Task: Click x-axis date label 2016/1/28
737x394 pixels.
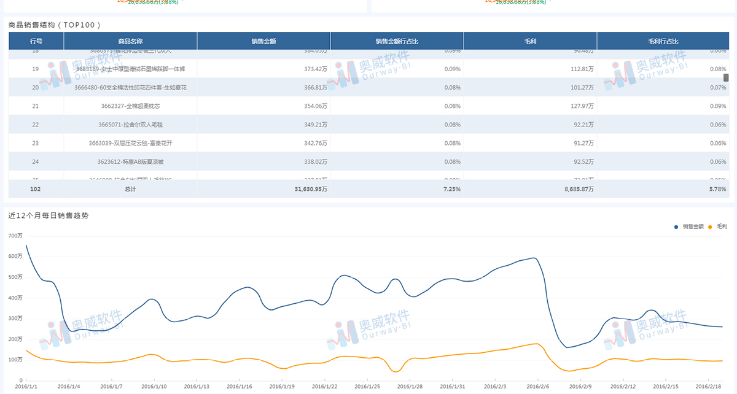Action: tap(410, 387)
